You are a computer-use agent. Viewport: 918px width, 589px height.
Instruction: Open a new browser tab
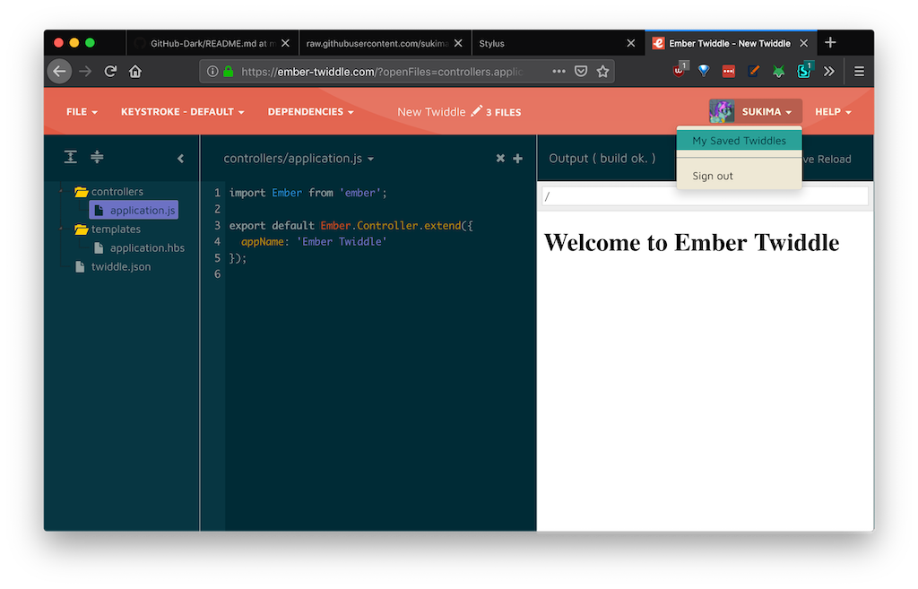(x=830, y=43)
